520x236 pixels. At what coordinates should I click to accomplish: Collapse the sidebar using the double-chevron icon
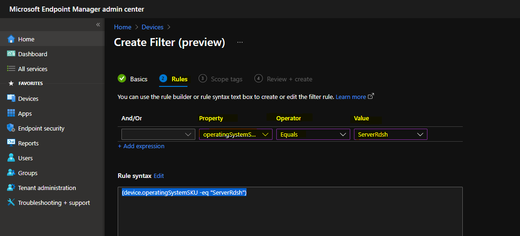[98, 25]
